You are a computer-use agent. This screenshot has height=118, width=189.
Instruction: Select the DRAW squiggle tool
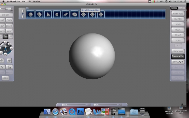pyautogui.click(x=178, y=62)
